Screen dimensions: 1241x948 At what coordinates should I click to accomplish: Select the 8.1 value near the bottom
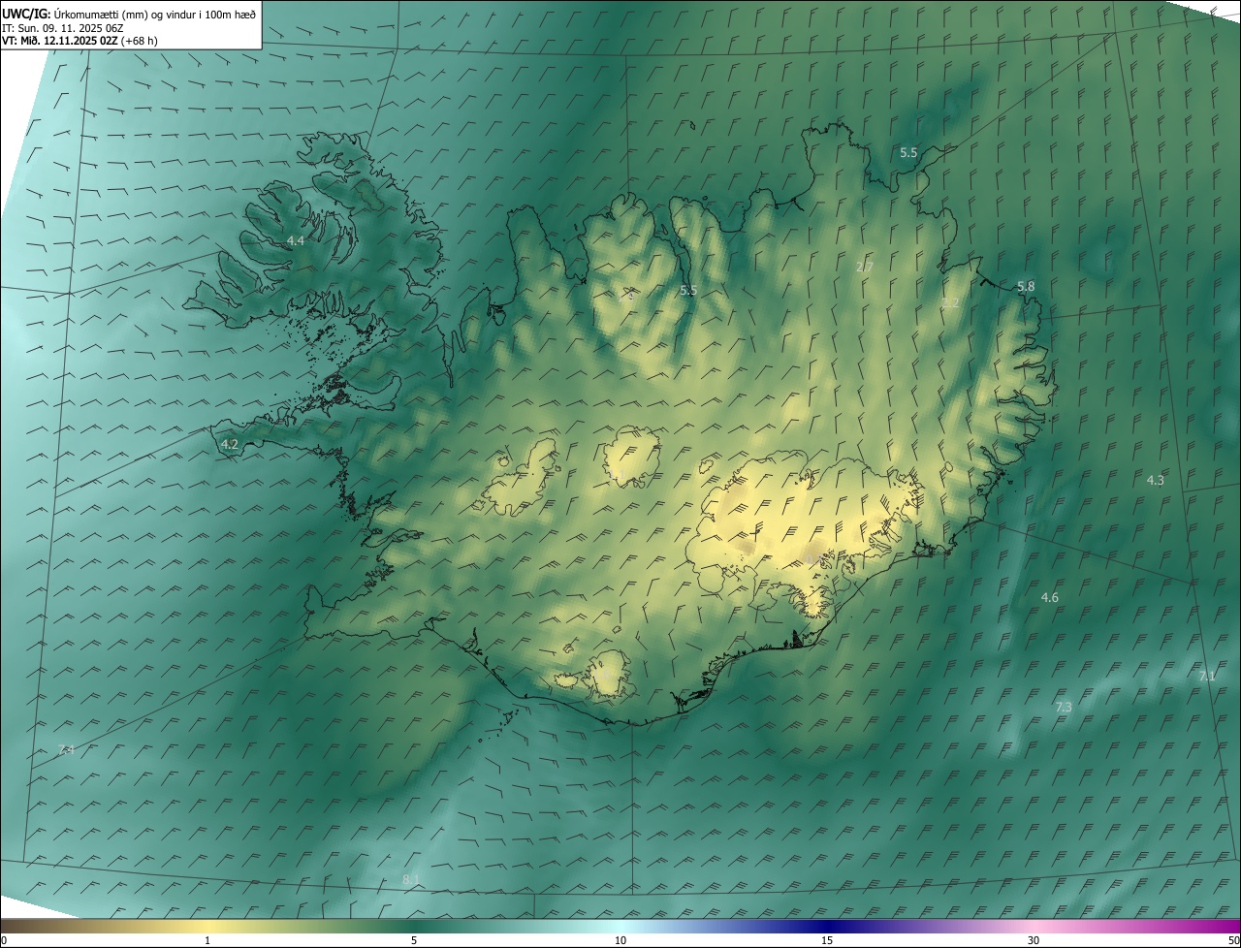coord(411,880)
